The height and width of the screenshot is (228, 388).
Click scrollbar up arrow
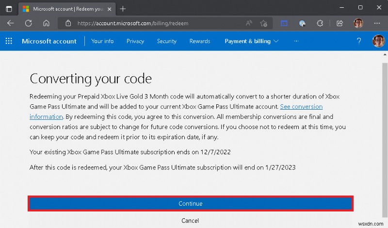tap(385, 54)
